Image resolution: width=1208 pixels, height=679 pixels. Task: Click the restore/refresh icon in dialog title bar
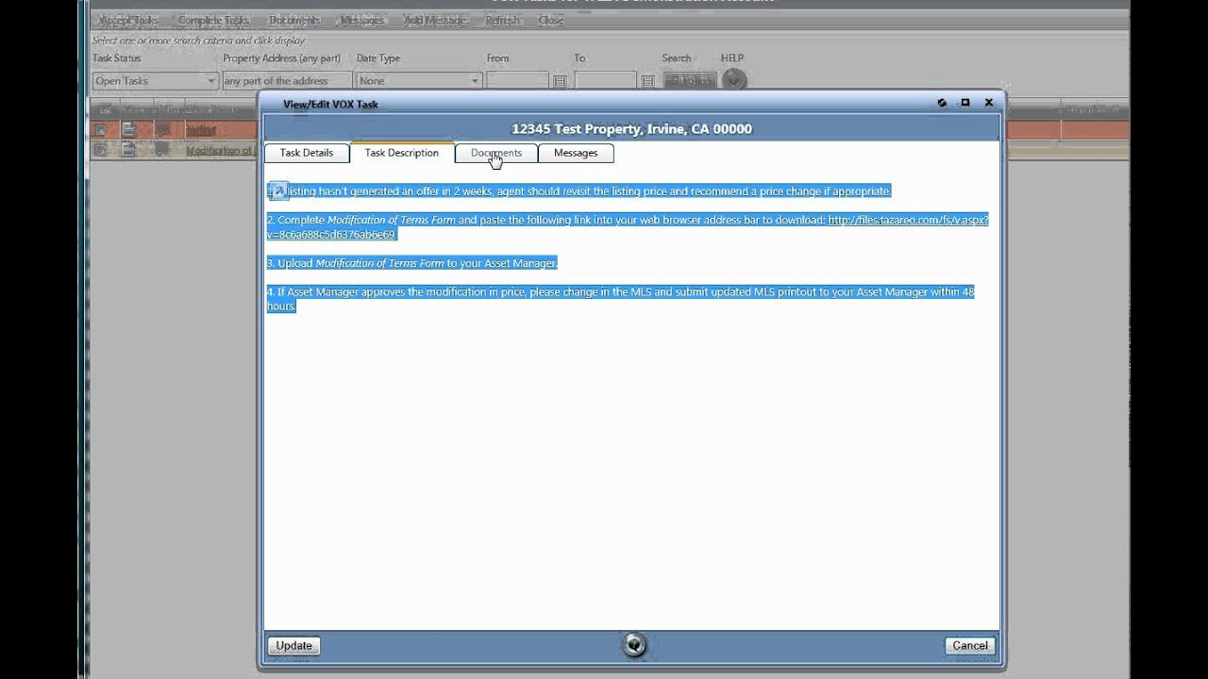[942, 103]
